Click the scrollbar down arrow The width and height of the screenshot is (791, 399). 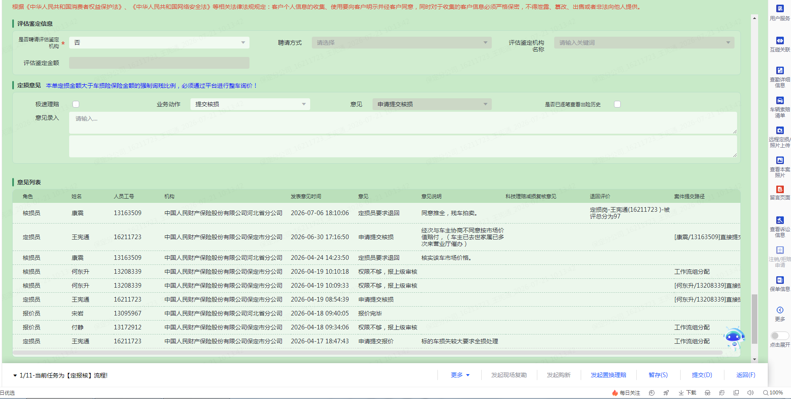[754, 359]
